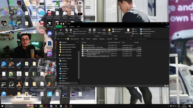This screenshot has height=108, width=193.
Task: Click the Windows Start button
Action: (x=2, y=106)
